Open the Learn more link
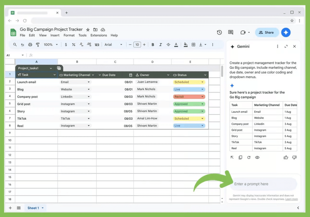310x217 pixels. (291, 199)
